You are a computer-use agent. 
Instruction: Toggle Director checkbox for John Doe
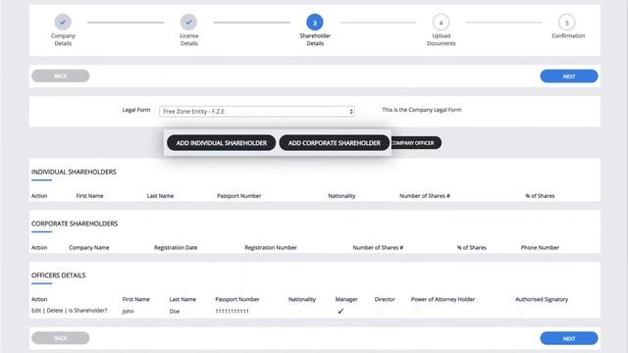click(379, 311)
